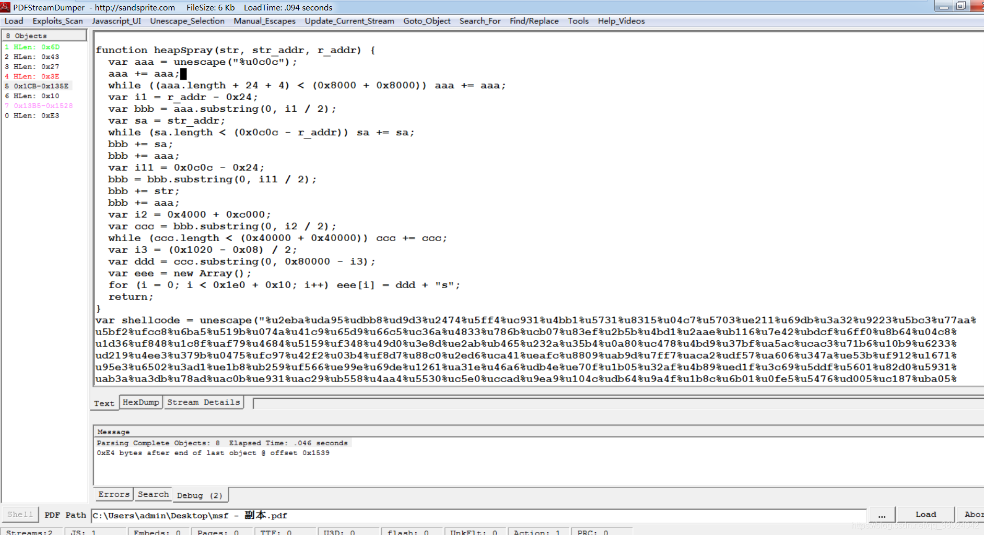Viewport: 984px width, 535px height.
Task: Open the Unescape_Selection menu
Action: pyautogui.click(x=187, y=21)
